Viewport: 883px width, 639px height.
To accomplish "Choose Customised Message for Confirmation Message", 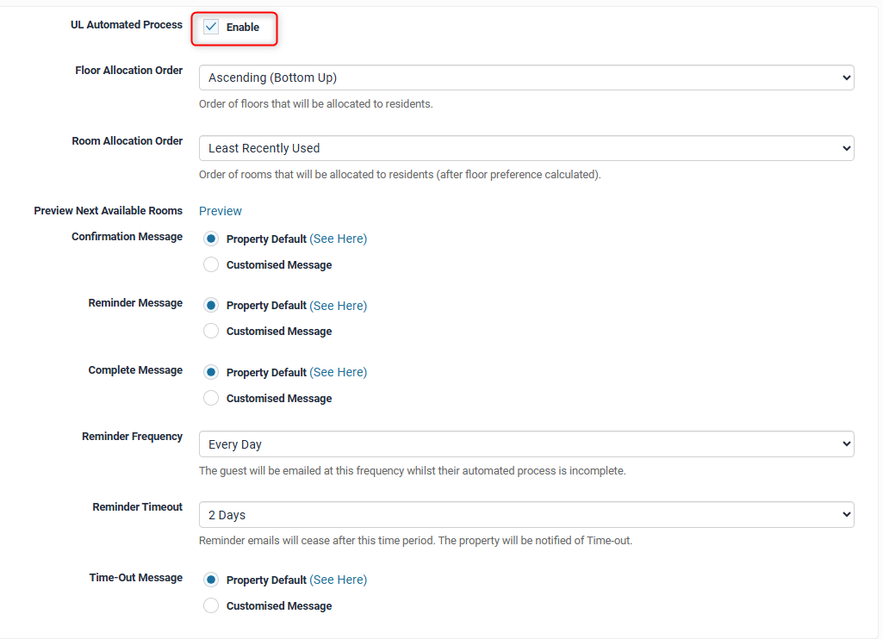I will (211, 265).
